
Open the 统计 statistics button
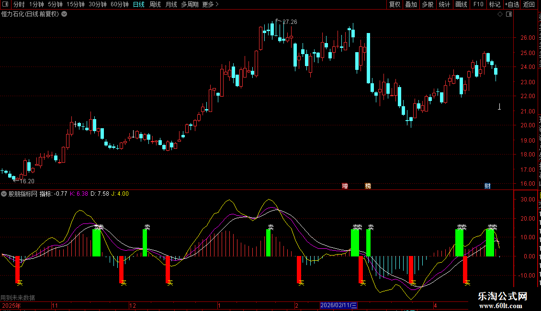click(x=444, y=4)
